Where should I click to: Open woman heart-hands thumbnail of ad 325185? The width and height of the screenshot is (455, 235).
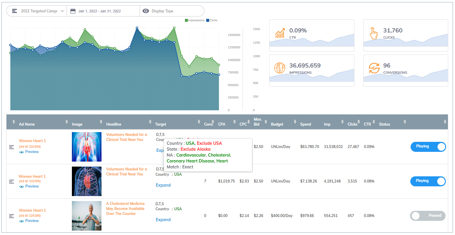(87, 216)
